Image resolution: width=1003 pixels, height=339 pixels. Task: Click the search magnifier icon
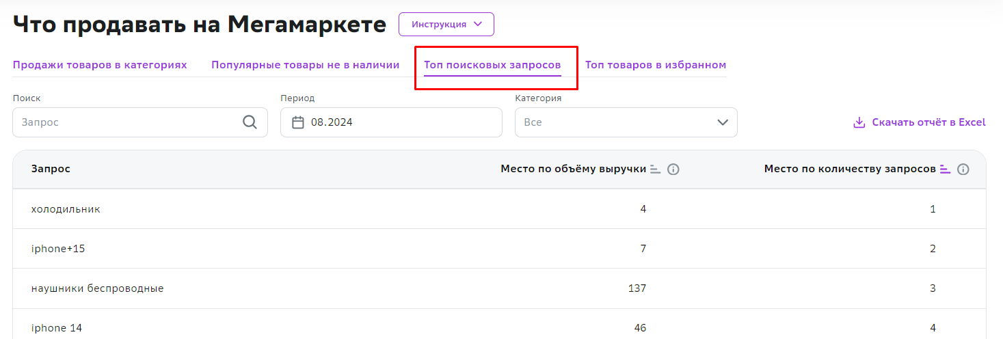(250, 122)
